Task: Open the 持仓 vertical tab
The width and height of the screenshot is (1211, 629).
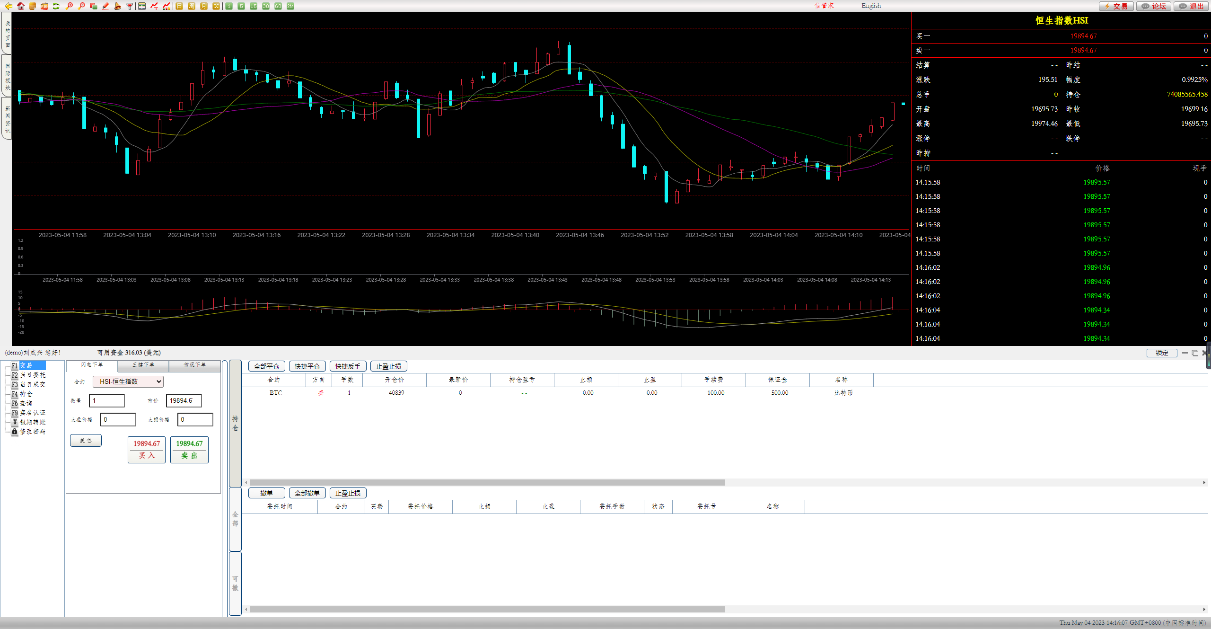Action: (x=235, y=424)
